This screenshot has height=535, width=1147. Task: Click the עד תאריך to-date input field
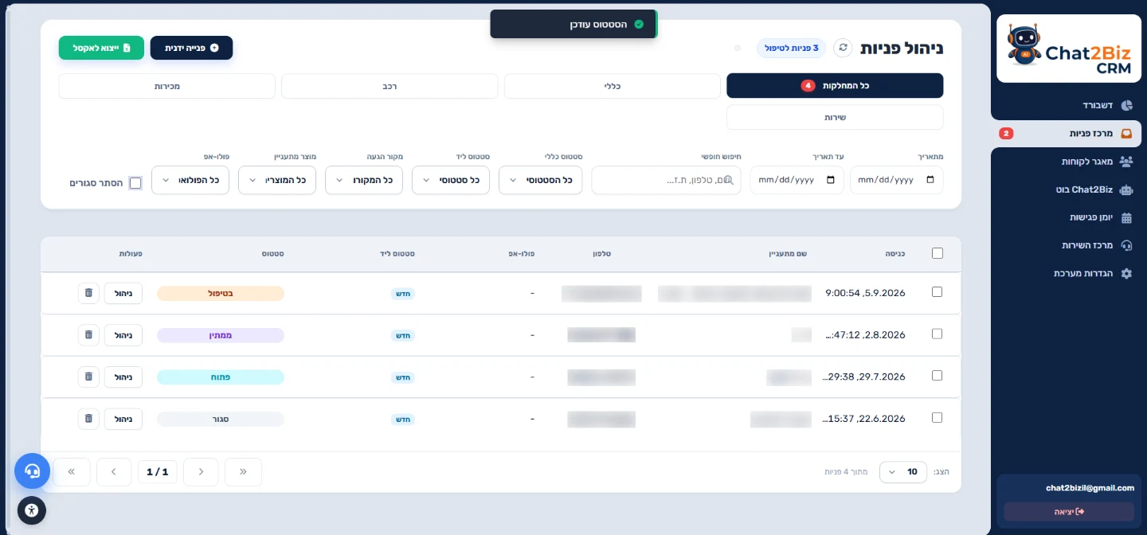coord(797,180)
